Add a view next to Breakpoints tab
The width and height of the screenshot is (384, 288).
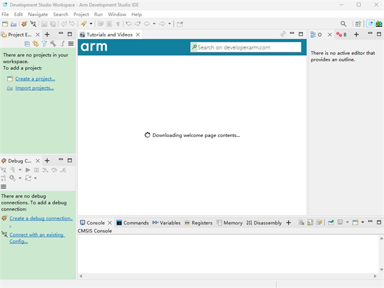[x=356, y=35]
